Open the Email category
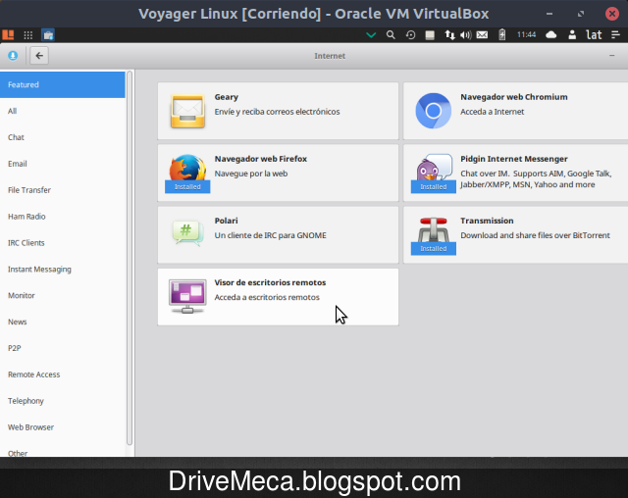Screen dimensions: 628x498 click(63, 164)
